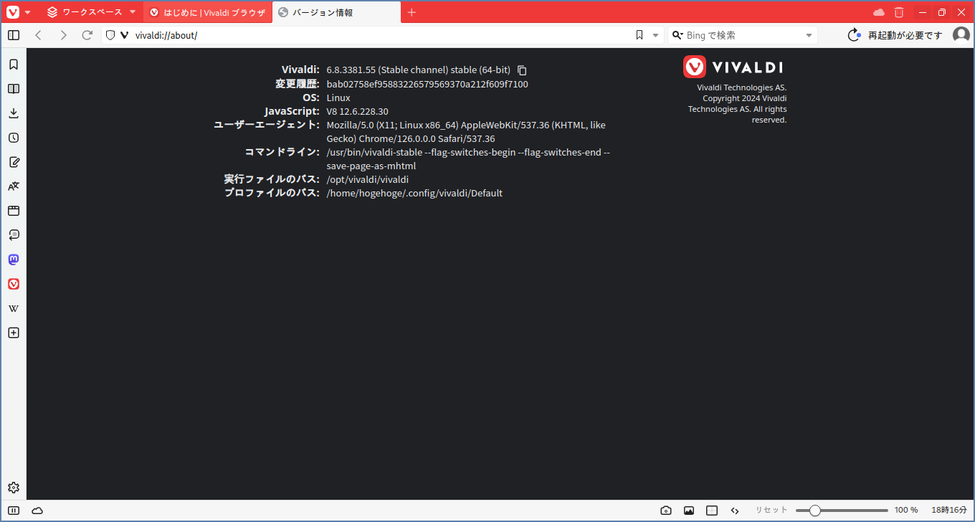Bookmark this page
Viewport: 975px width, 522px height.
(639, 35)
